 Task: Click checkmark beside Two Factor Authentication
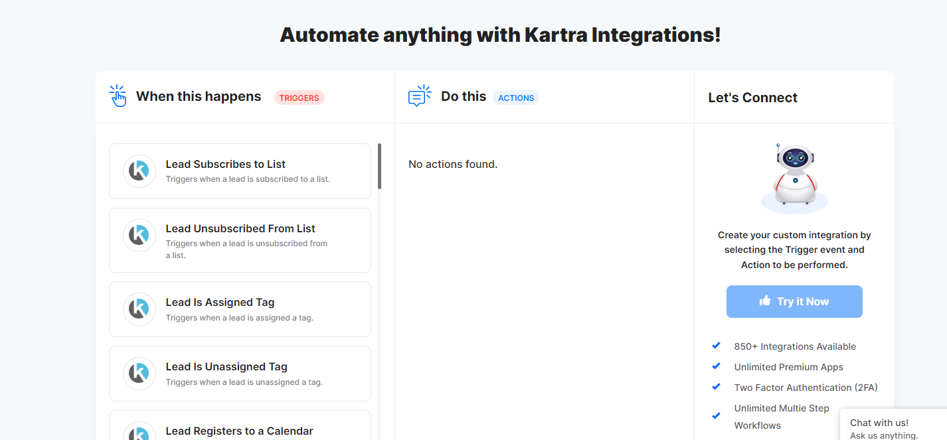click(716, 387)
